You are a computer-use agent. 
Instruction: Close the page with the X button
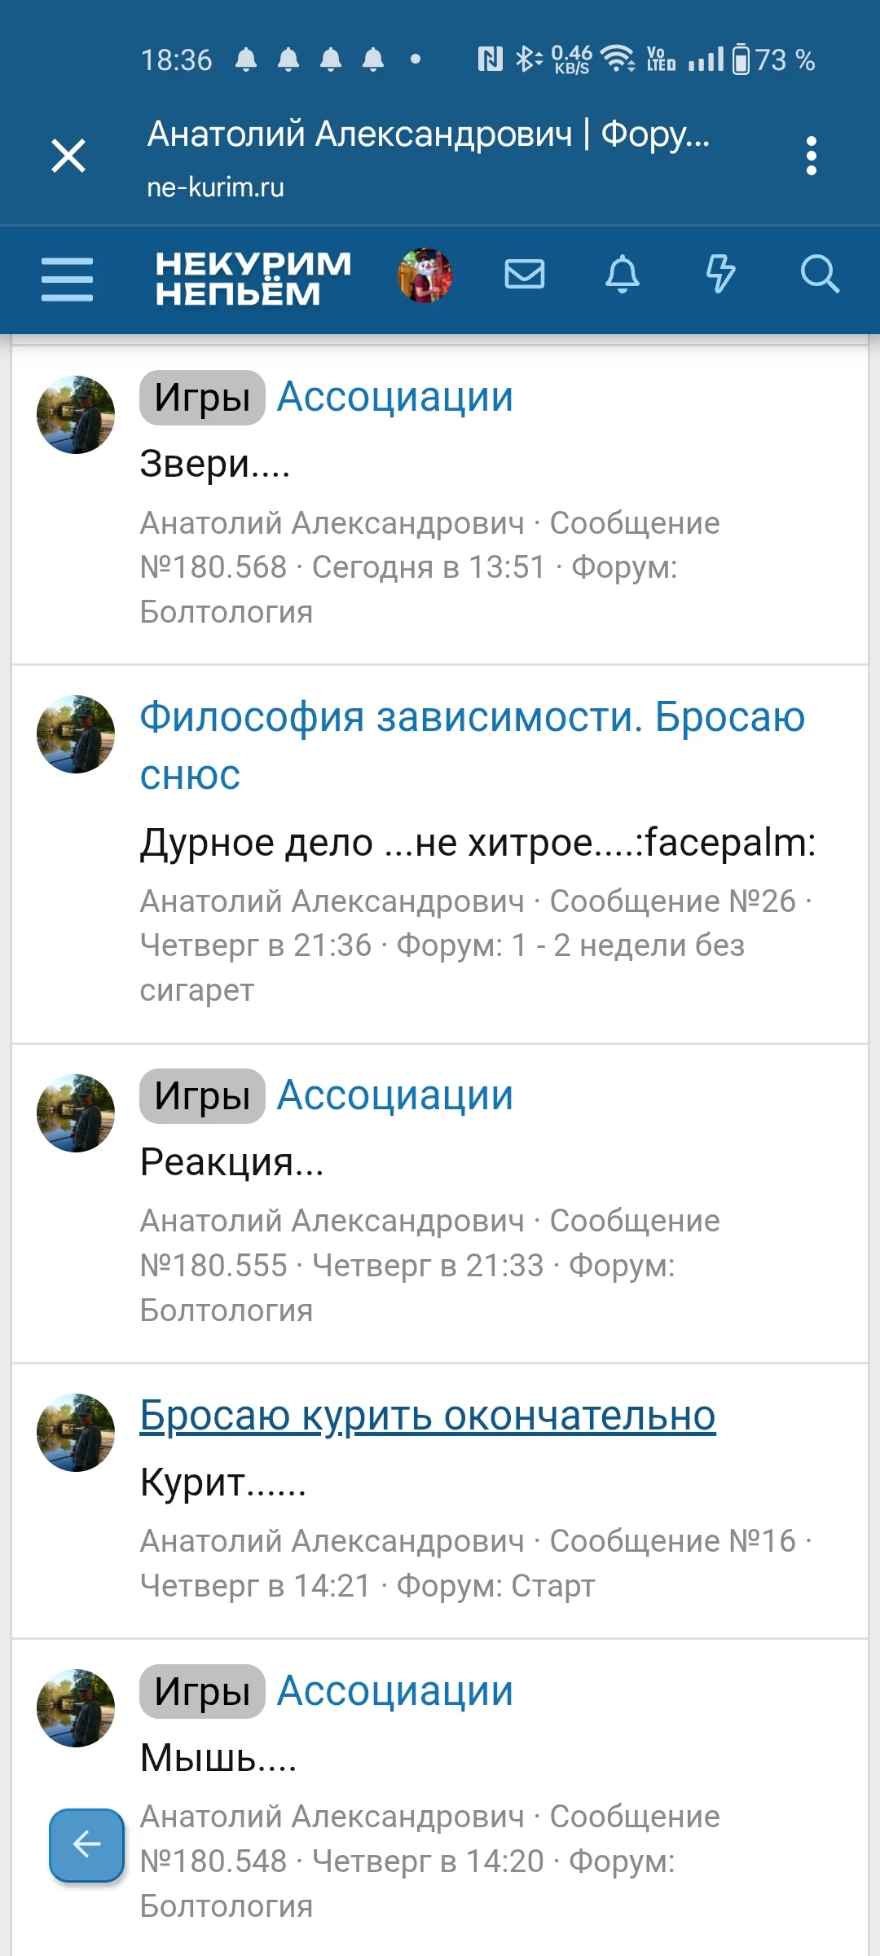click(x=69, y=156)
